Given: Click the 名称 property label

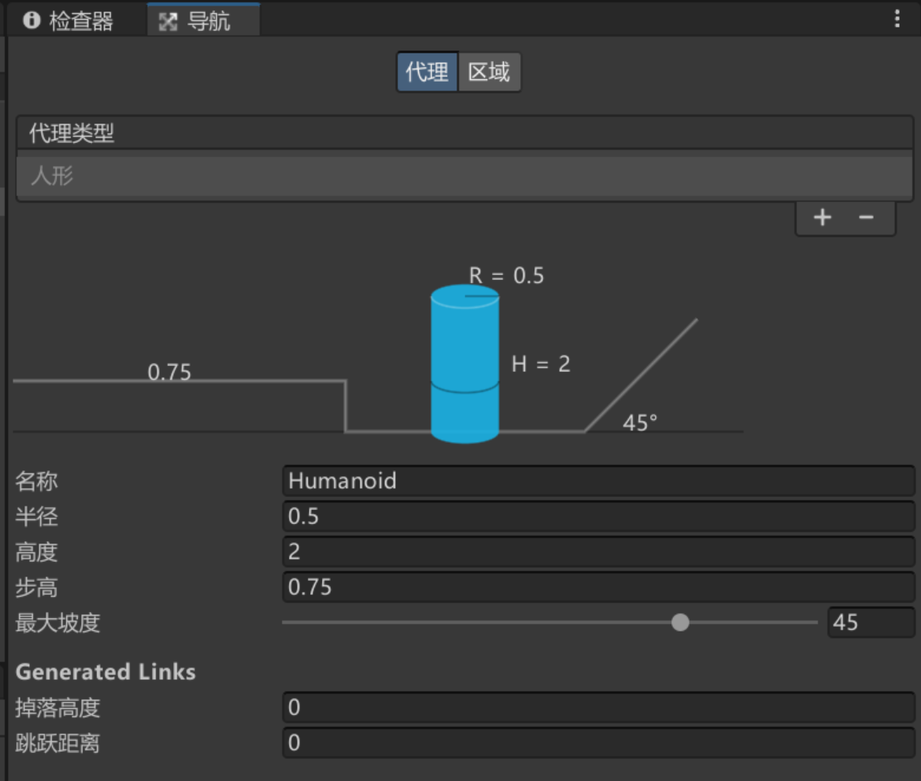Looking at the screenshot, I should [36, 481].
